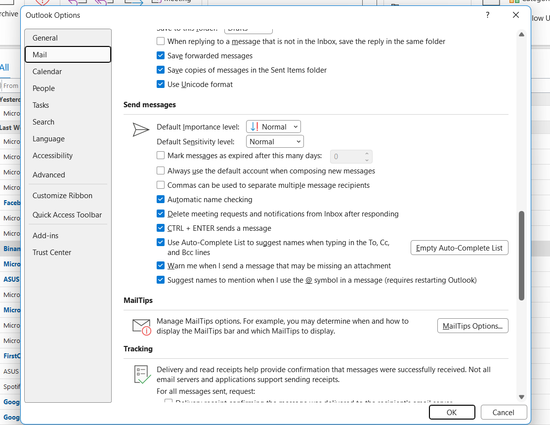This screenshot has height=425, width=550.
Task: Check Always use the default account option
Action: click(x=161, y=171)
